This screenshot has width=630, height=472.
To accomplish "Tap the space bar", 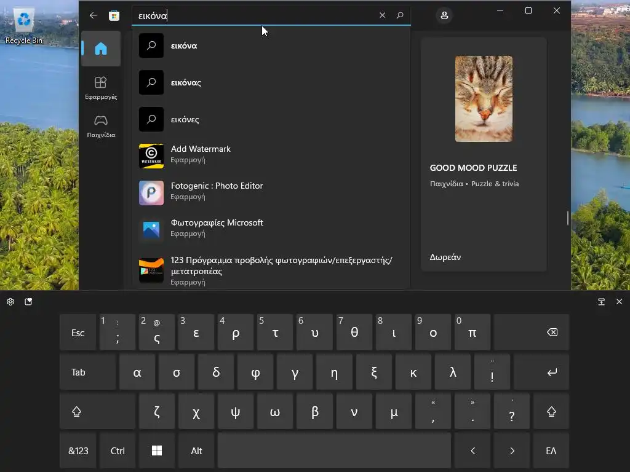I will (334, 450).
